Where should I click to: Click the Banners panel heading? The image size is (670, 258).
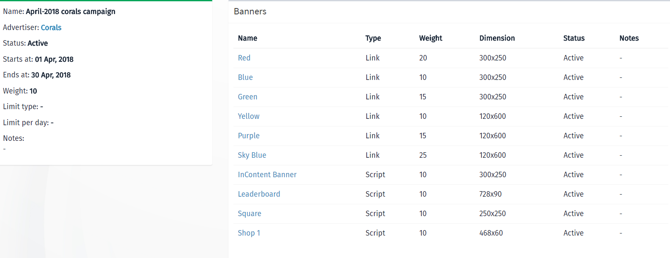pyautogui.click(x=250, y=11)
